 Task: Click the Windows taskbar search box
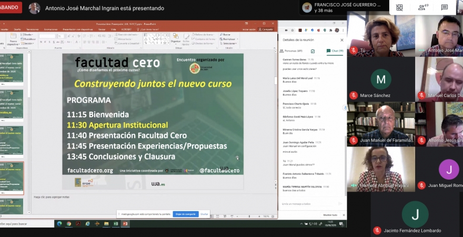(27, 224)
